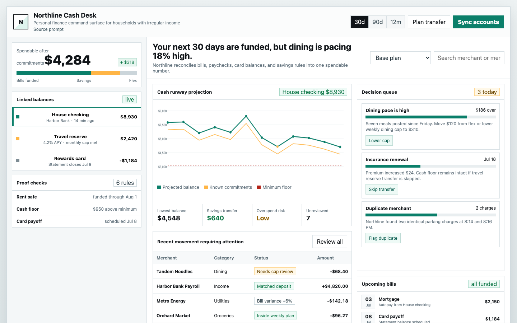Click the + $318 badge
517x323 pixels.
point(127,62)
